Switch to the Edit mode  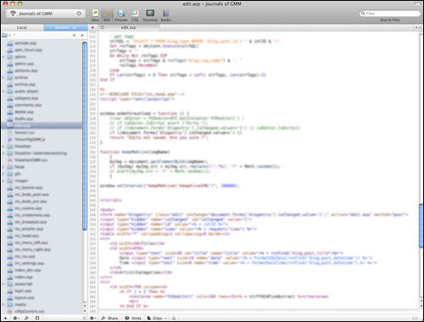pos(107,15)
